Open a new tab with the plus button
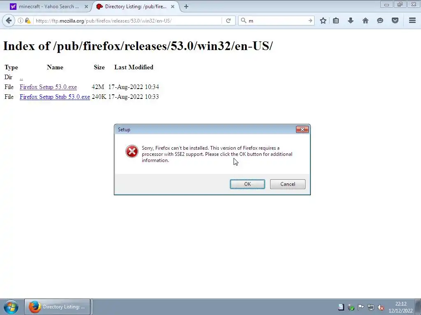Viewport: 421px width, 315px height. pyautogui.click(x=186, y=7)
